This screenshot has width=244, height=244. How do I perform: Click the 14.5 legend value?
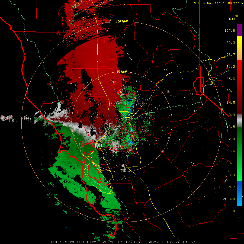(231, 103)
